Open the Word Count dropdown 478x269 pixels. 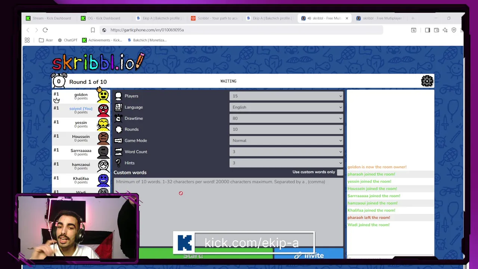(x=286, y=152)
